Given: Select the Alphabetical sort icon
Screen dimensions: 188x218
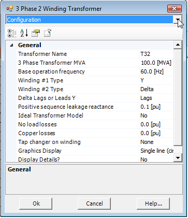Looking at the screenshot, I should pyautogui.click(x=24, y=33).
